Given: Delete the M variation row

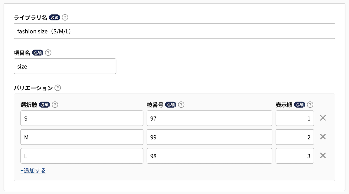Looking at the screenshot, I should click(x=323, y=137).
